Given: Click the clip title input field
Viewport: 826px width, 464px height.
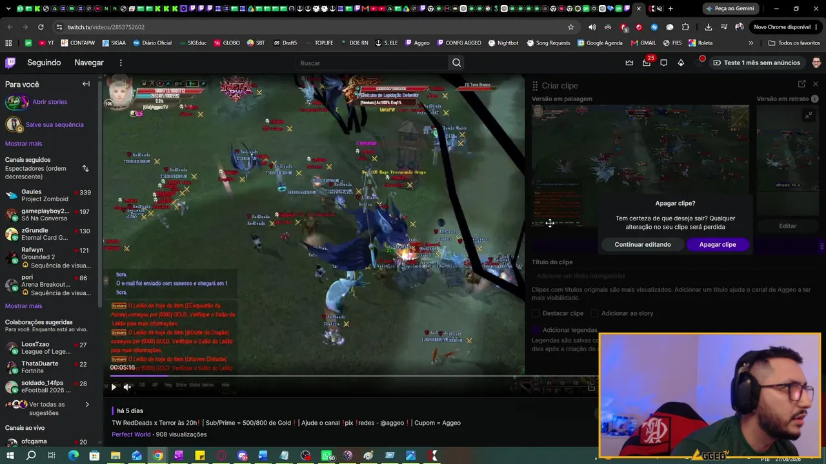Looking at the screenshot, I should click(675, 276).
